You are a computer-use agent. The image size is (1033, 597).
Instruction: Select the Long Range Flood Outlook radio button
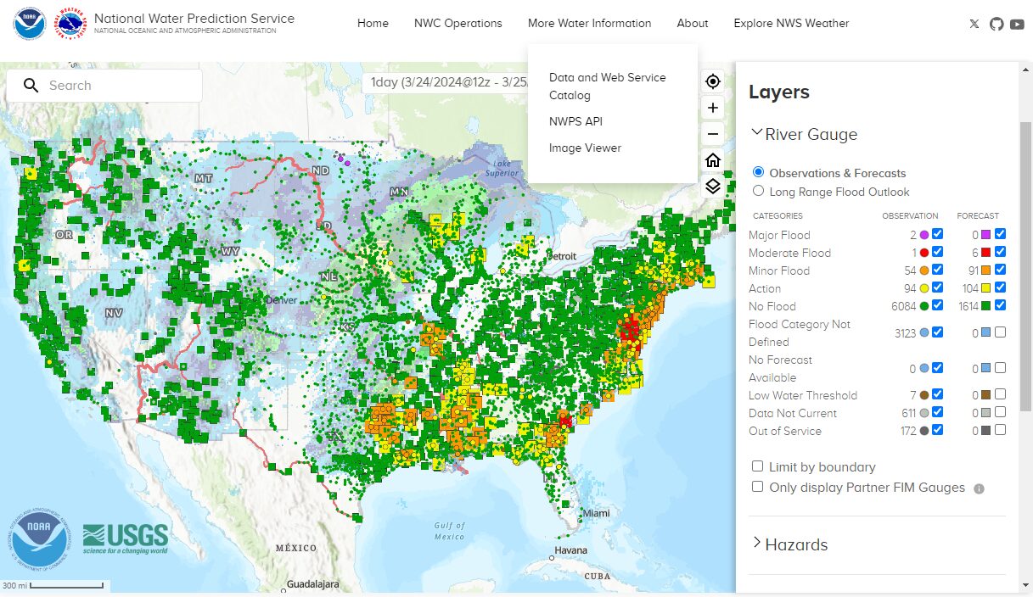pos(758,192)
